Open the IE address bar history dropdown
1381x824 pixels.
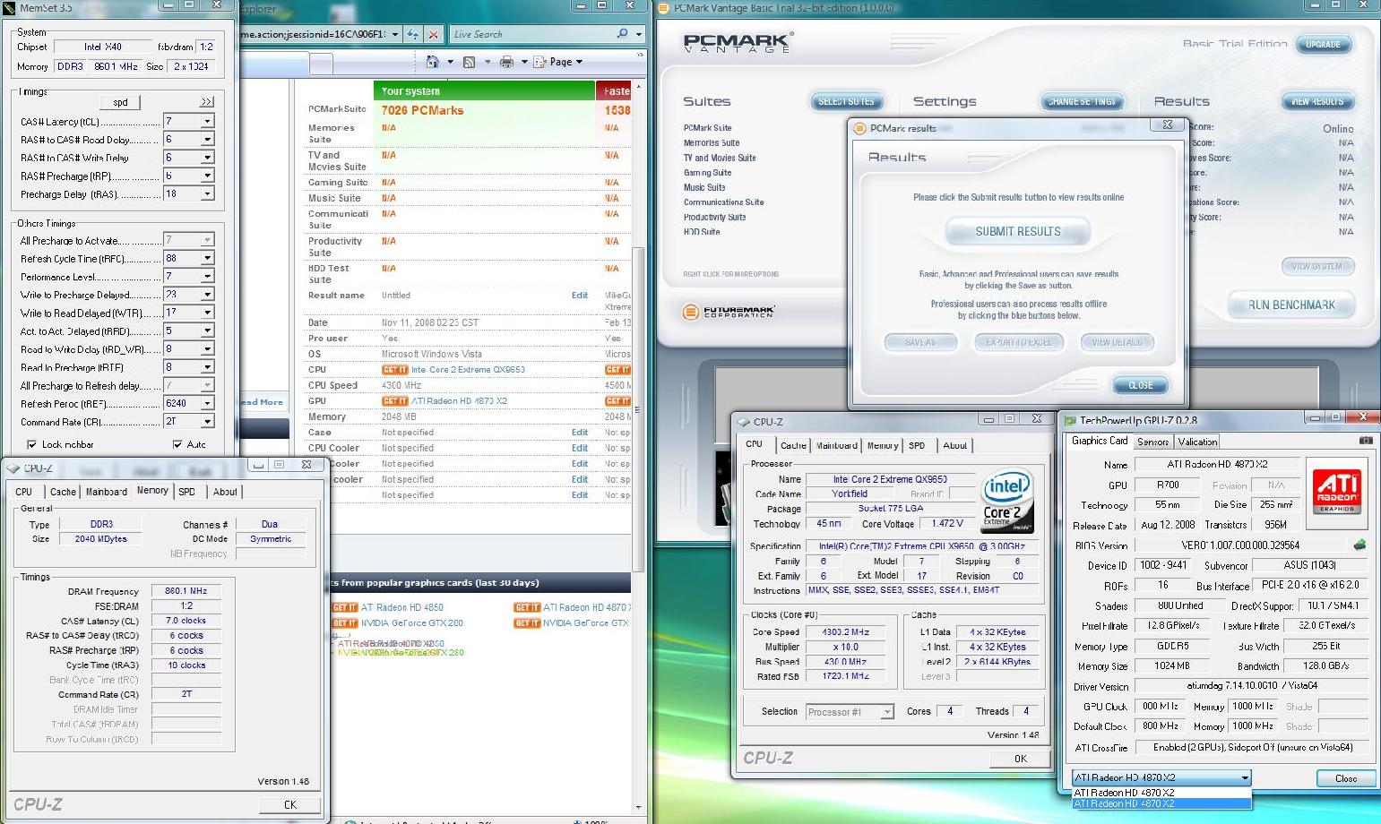coord(393,34)
